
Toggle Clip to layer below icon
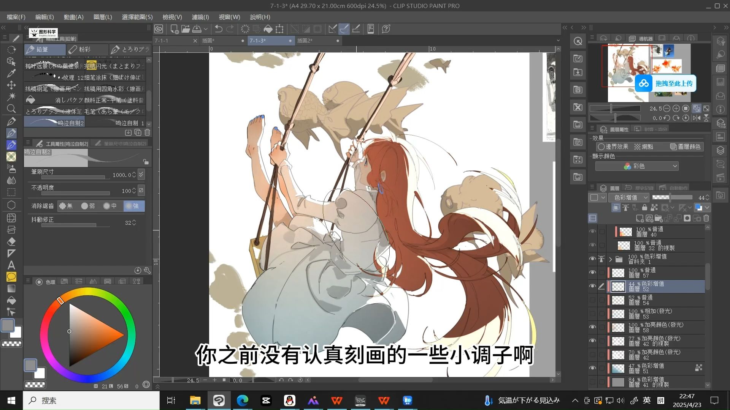pos(616,208)
